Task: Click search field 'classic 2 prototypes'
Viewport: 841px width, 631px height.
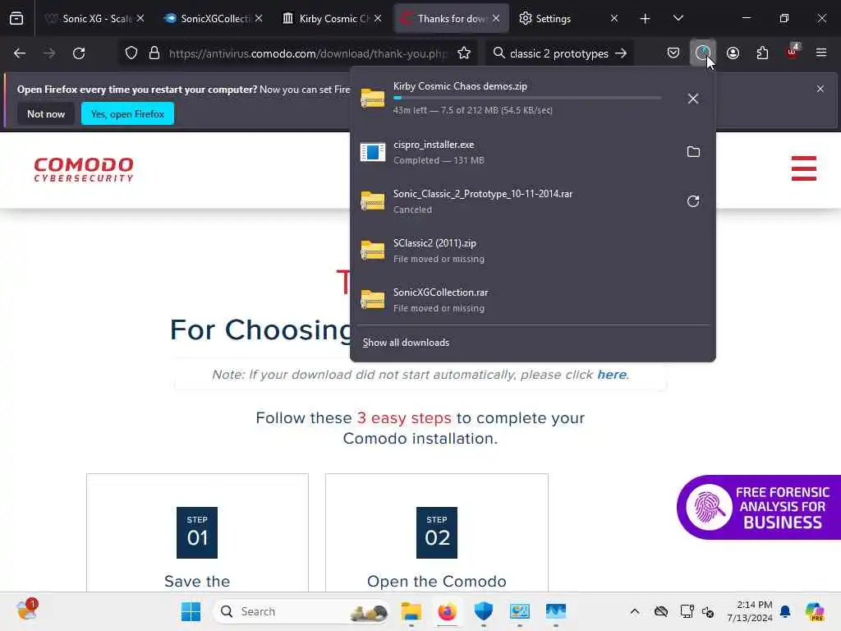Action: click(558, 53)
